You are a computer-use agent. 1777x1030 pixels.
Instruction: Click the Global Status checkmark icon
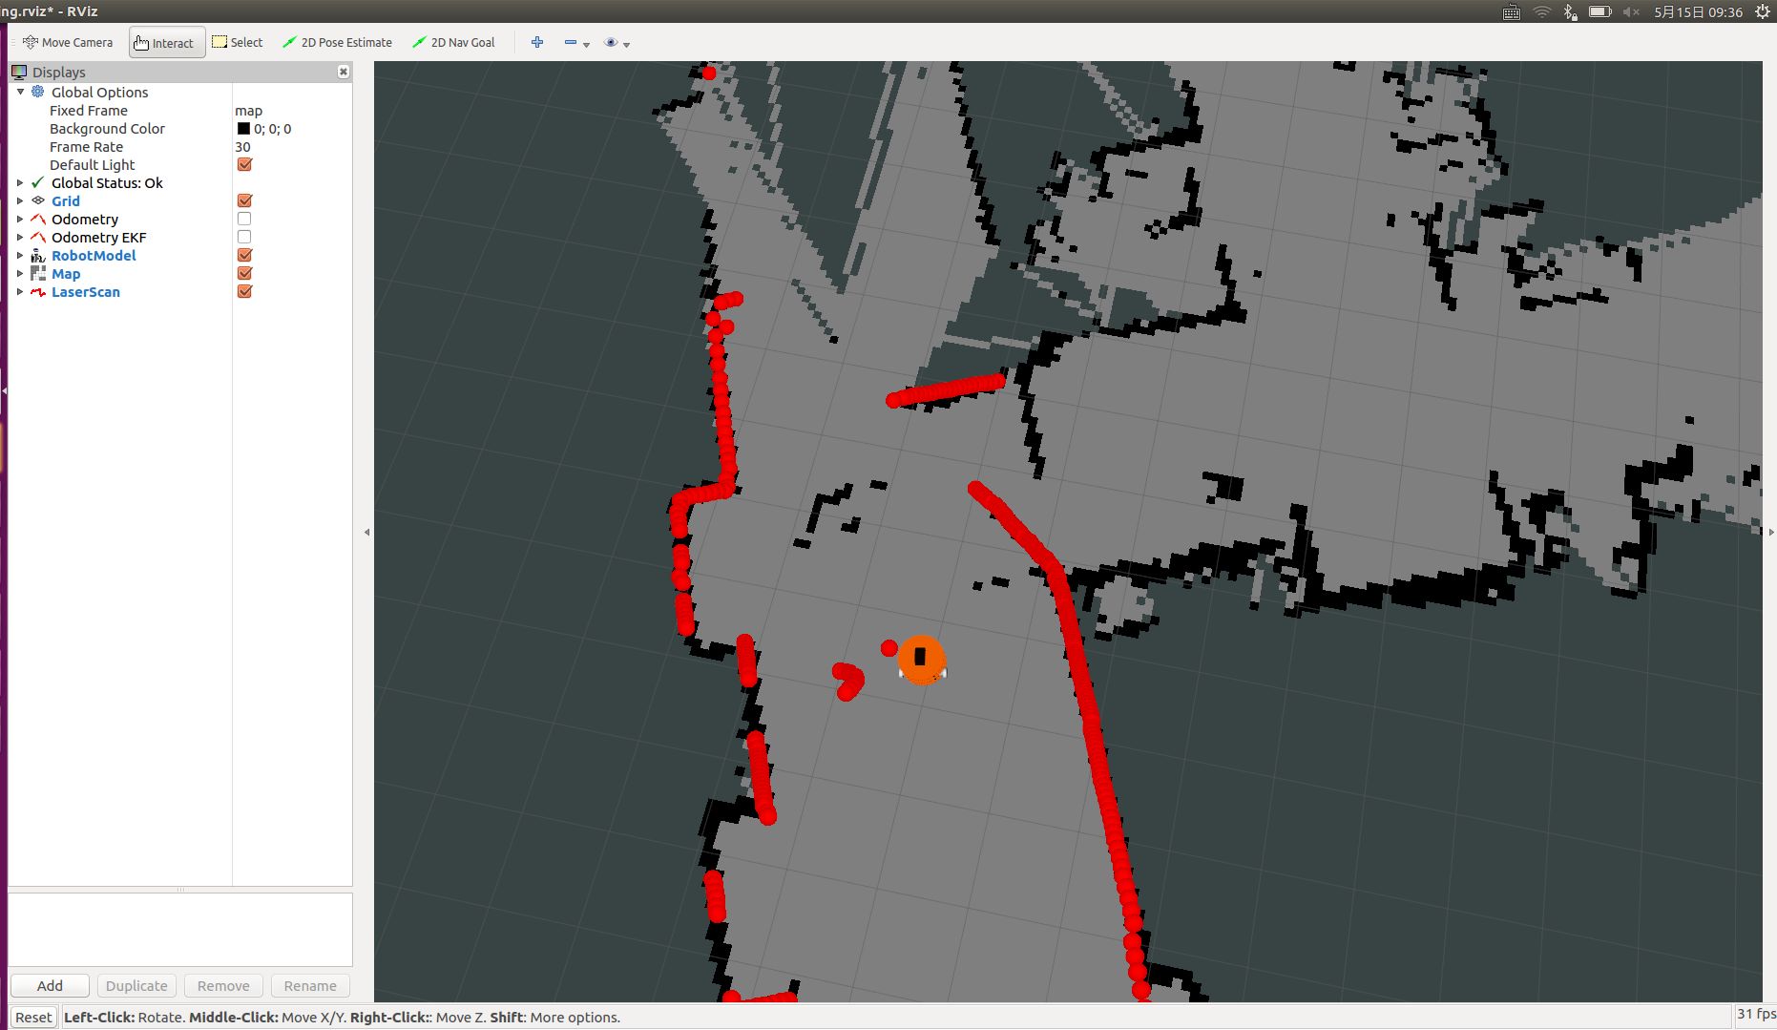[38, 182]
